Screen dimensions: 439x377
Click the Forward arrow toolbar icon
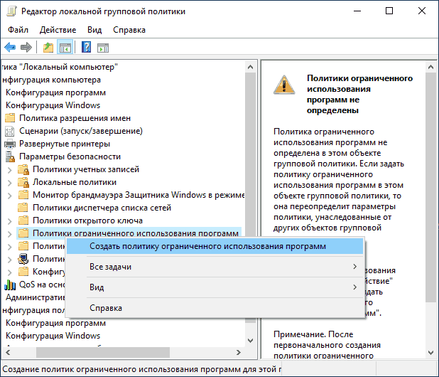[x=26, y=47]
